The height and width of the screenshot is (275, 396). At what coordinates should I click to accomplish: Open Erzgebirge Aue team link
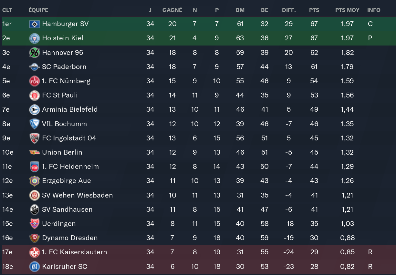[67, 181]
